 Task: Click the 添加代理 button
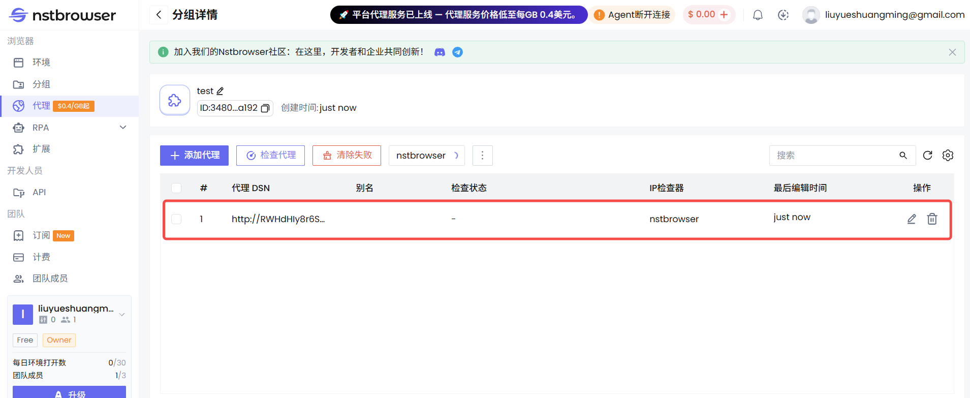(194, 156)
